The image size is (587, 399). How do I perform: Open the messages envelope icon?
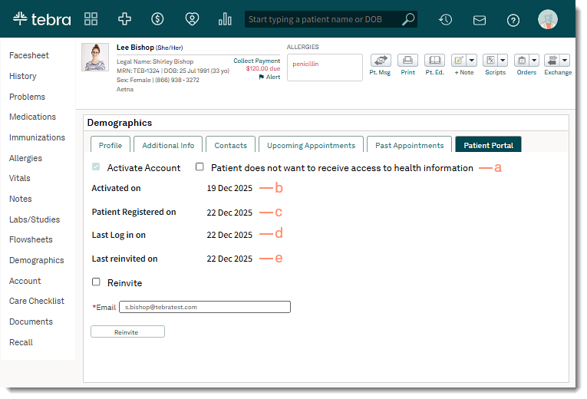click(x=479, y=20)
